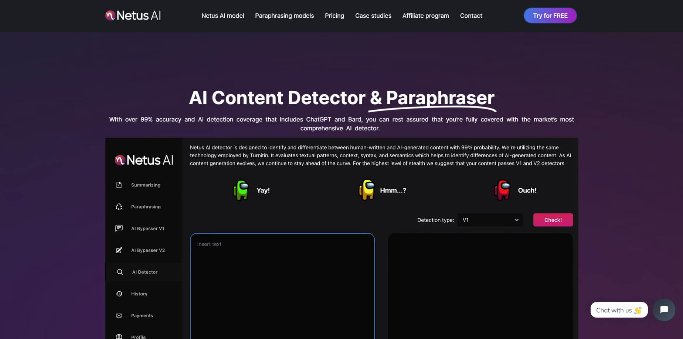Click the Profile user icon
The width and height of the screenshot is (683, 339).
point(119,336)
